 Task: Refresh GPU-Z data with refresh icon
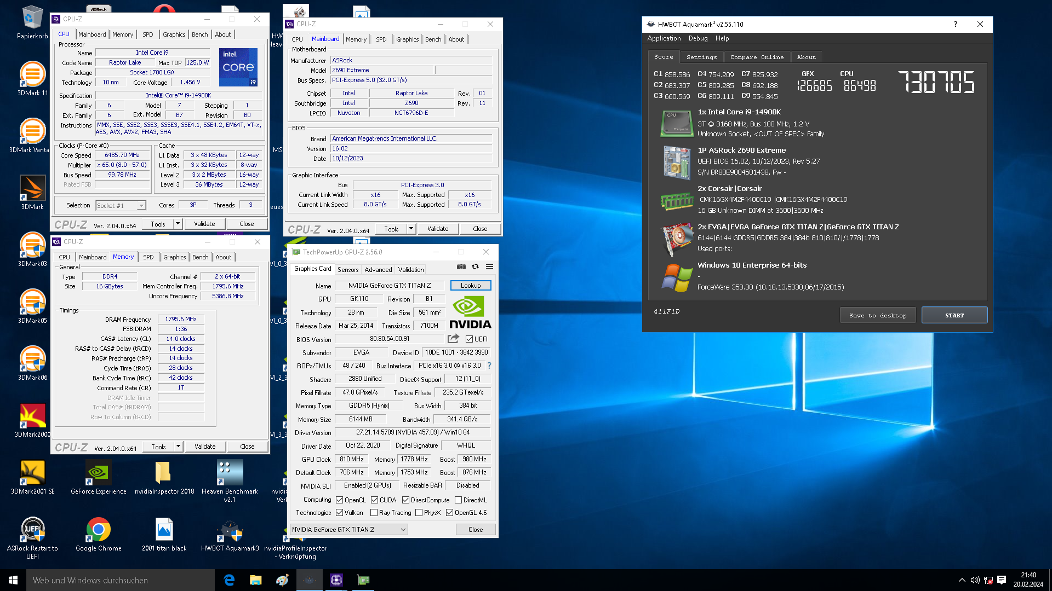475,267
